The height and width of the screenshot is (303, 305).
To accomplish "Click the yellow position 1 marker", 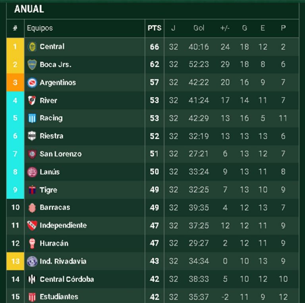I will tap(15, 47).
